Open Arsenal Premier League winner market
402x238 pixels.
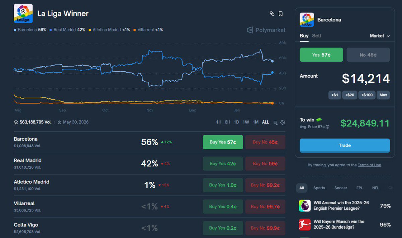pos(345,206)
